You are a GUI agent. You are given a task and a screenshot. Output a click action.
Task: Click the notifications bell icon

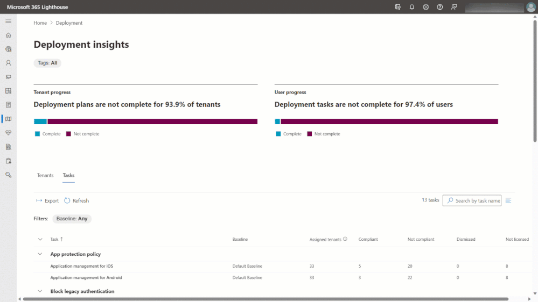click(x=412, y=7)
